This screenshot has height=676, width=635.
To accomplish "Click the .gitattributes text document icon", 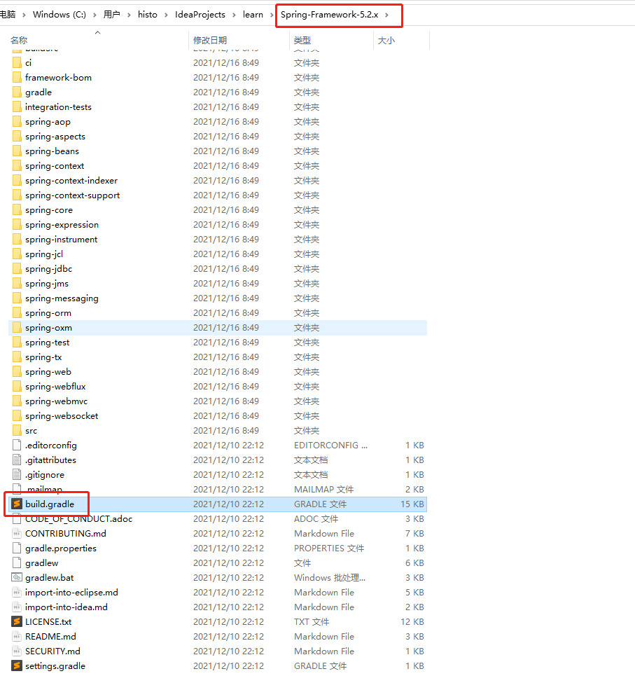I will (x=17, y=460).
